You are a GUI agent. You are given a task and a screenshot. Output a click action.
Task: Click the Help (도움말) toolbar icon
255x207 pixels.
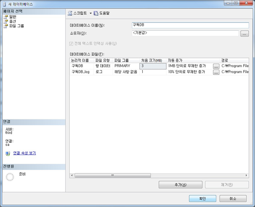[96, 13]
